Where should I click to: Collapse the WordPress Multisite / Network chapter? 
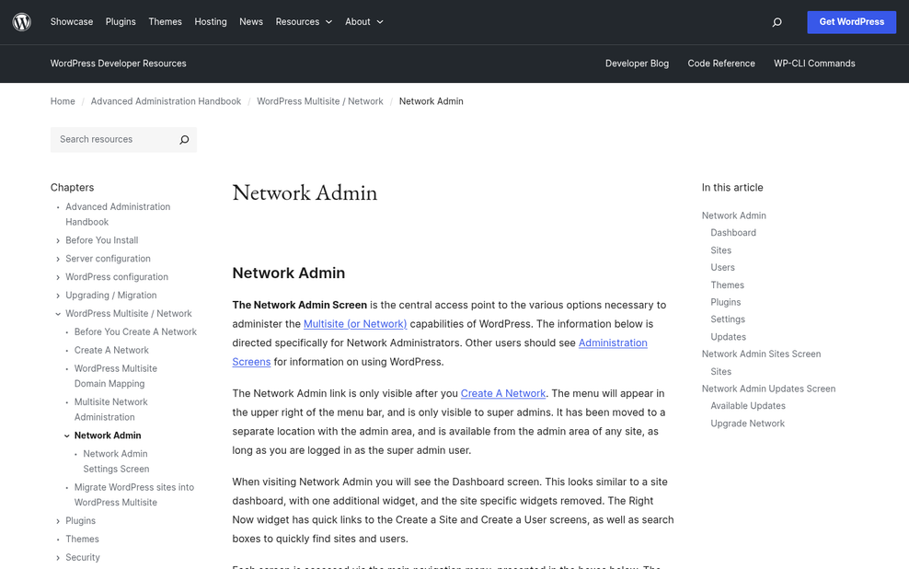coord(58,314)
